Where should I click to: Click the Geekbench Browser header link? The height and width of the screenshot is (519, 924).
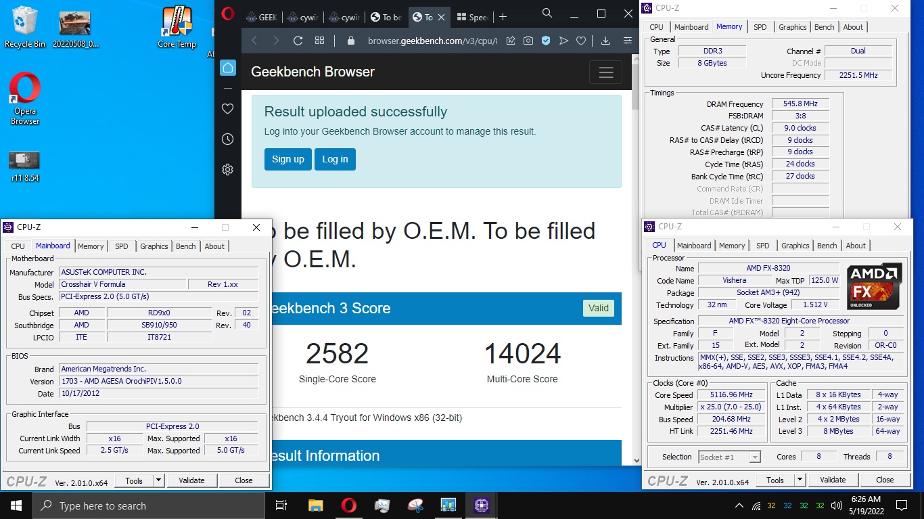coord(313,72)
